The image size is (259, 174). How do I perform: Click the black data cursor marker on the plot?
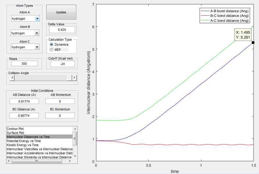coord(253,43)
